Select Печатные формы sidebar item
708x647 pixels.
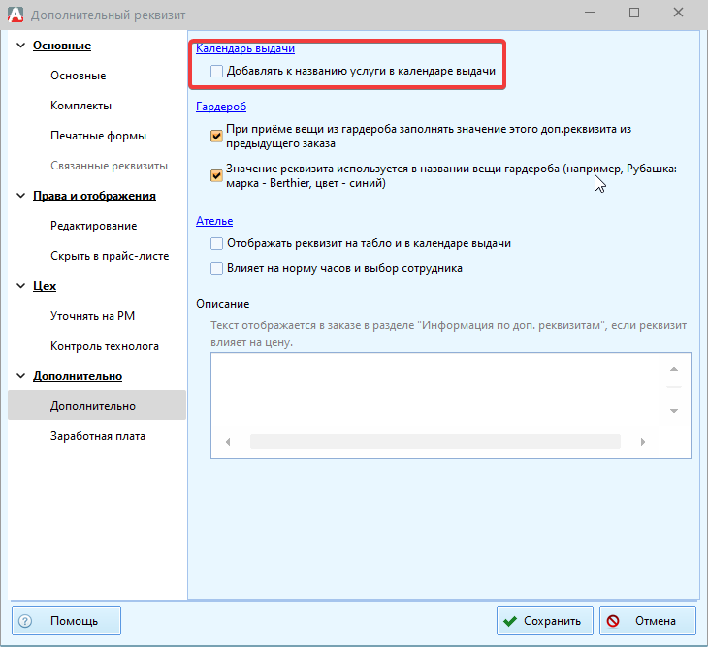[98, 136]
